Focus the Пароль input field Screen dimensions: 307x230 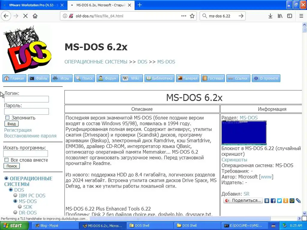pos(26,111)
